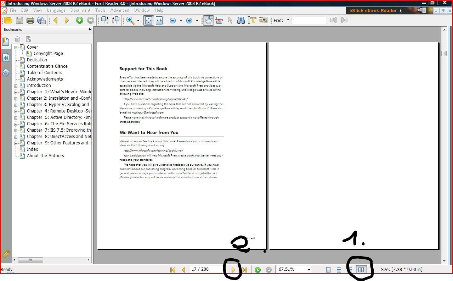
Task: Save the document using the floppy icon
Action: tap(19, 20)
